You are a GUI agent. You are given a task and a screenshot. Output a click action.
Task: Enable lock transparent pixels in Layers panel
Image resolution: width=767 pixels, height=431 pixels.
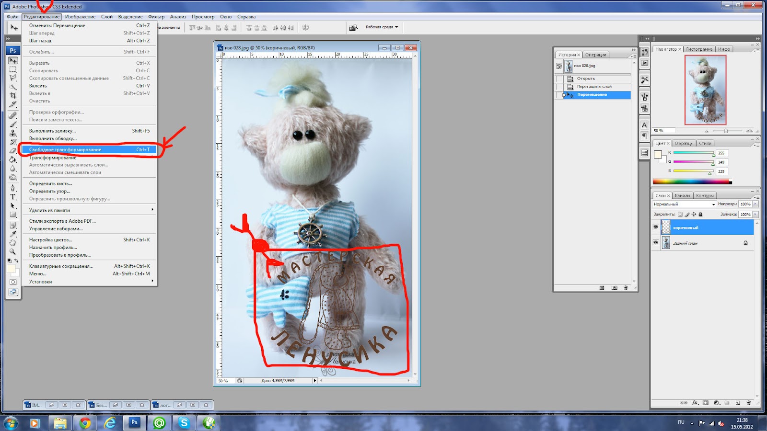point(680,214)
